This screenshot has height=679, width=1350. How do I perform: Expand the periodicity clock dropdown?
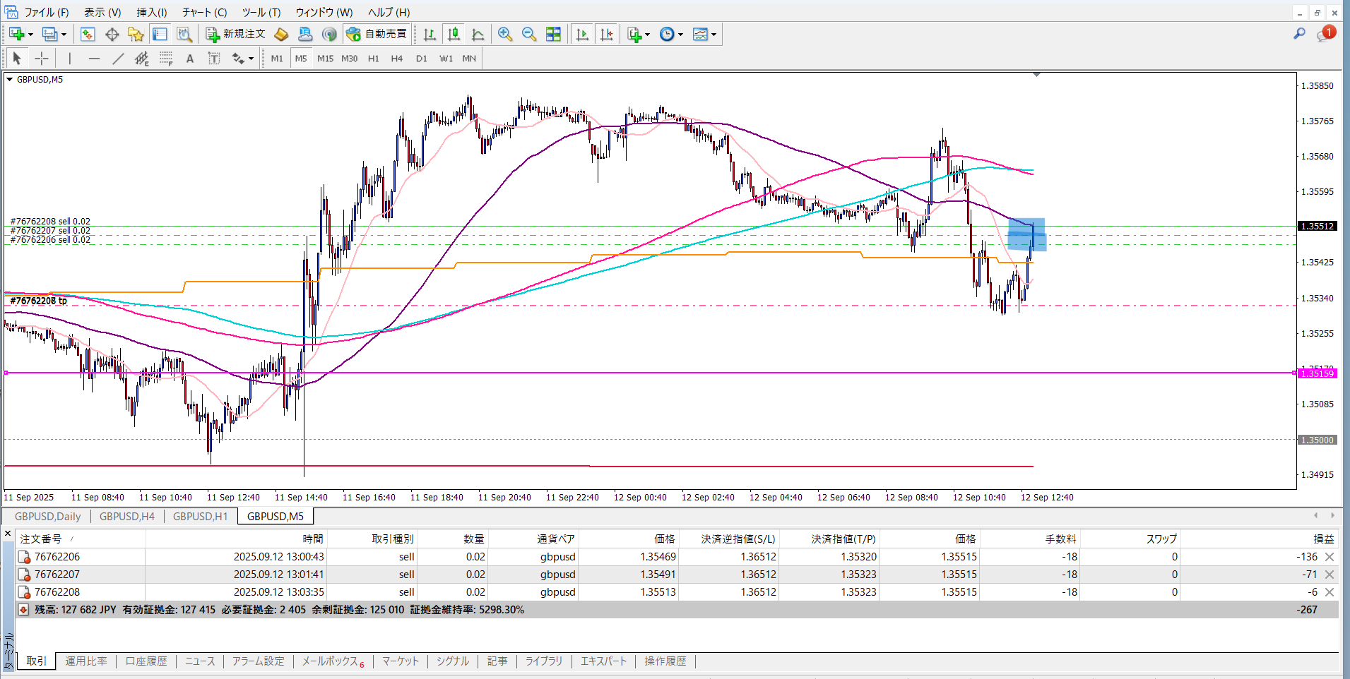[x=681, y=35]
